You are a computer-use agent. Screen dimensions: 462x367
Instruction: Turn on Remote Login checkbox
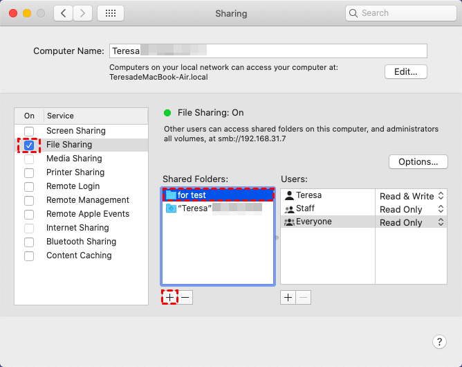[29, 186]
